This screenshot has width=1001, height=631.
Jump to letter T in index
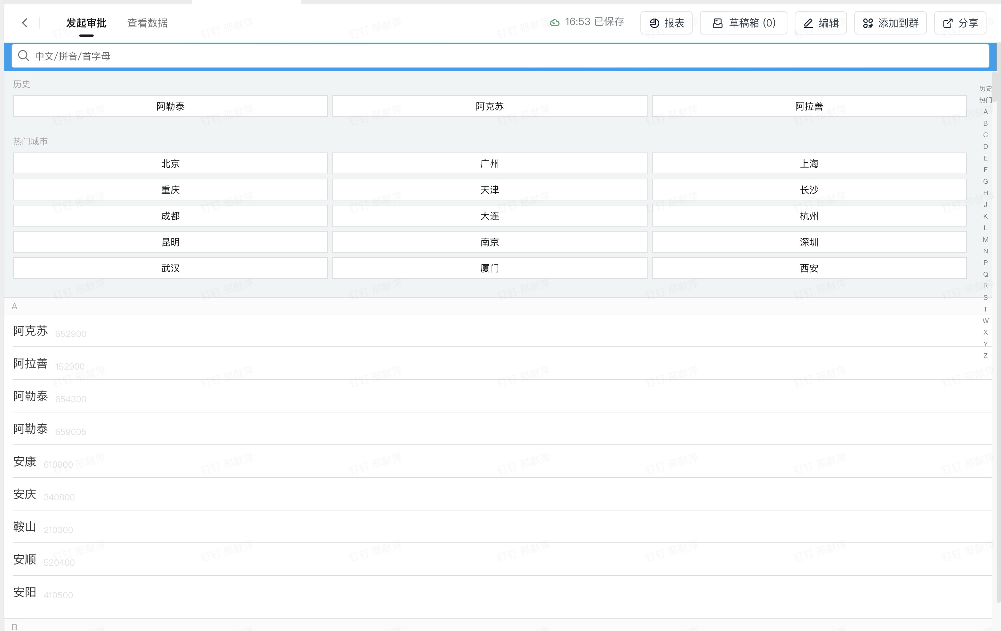(985, 309)
